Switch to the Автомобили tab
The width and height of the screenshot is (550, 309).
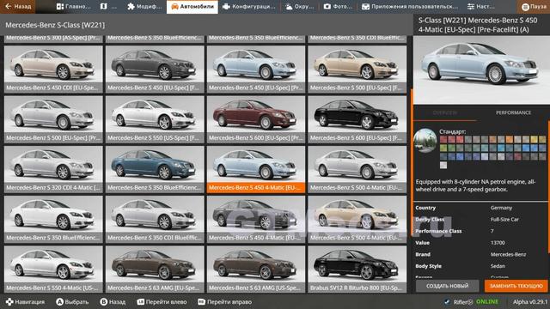coord(192,6)
